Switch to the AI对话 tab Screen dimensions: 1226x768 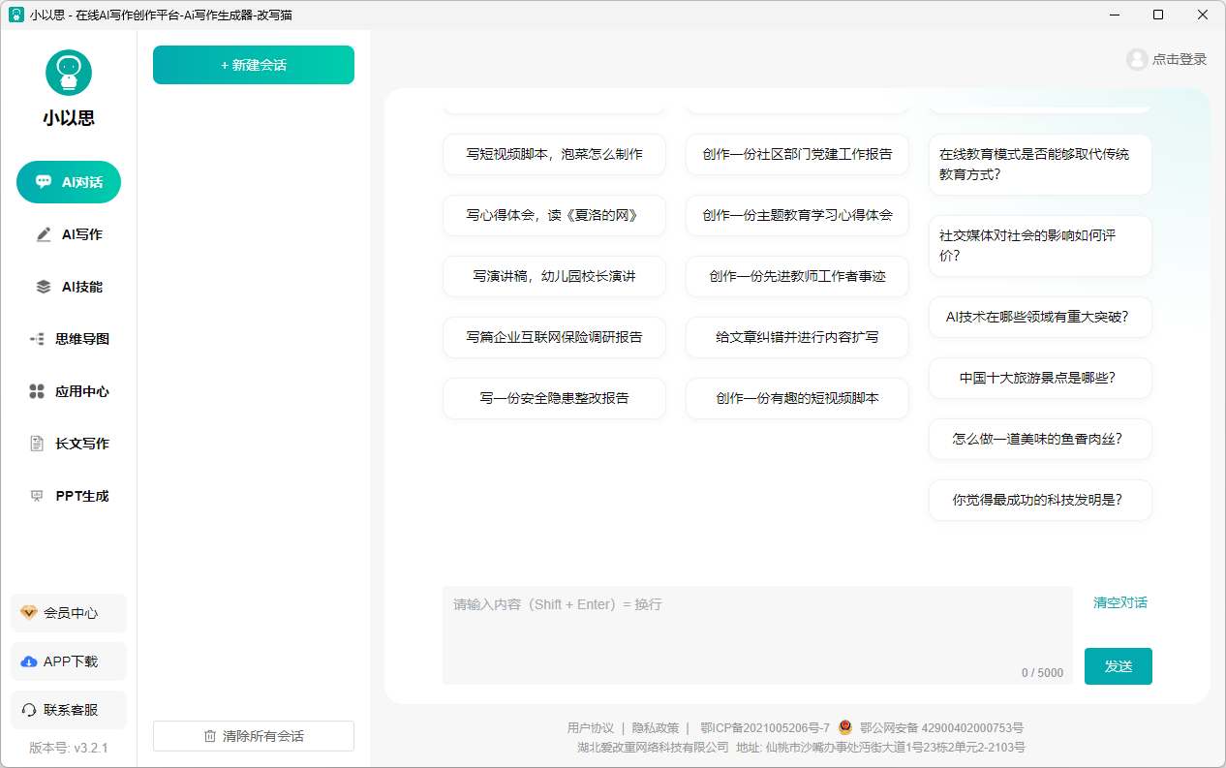click(69, 182)
